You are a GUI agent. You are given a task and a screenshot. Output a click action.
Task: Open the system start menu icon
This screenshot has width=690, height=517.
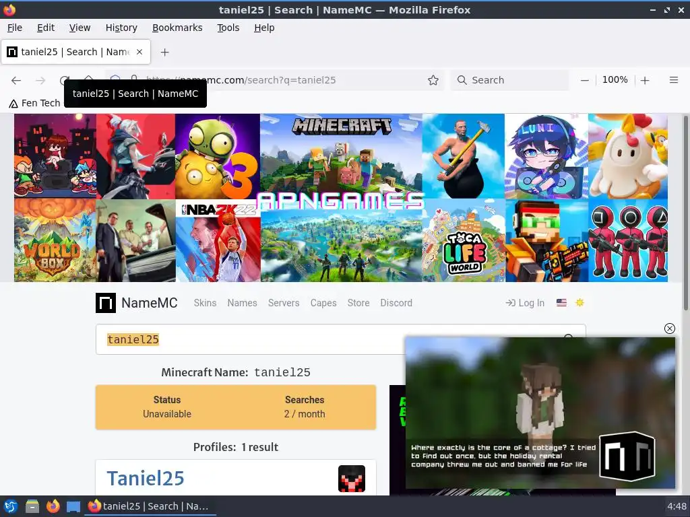(x=11, y=506)
